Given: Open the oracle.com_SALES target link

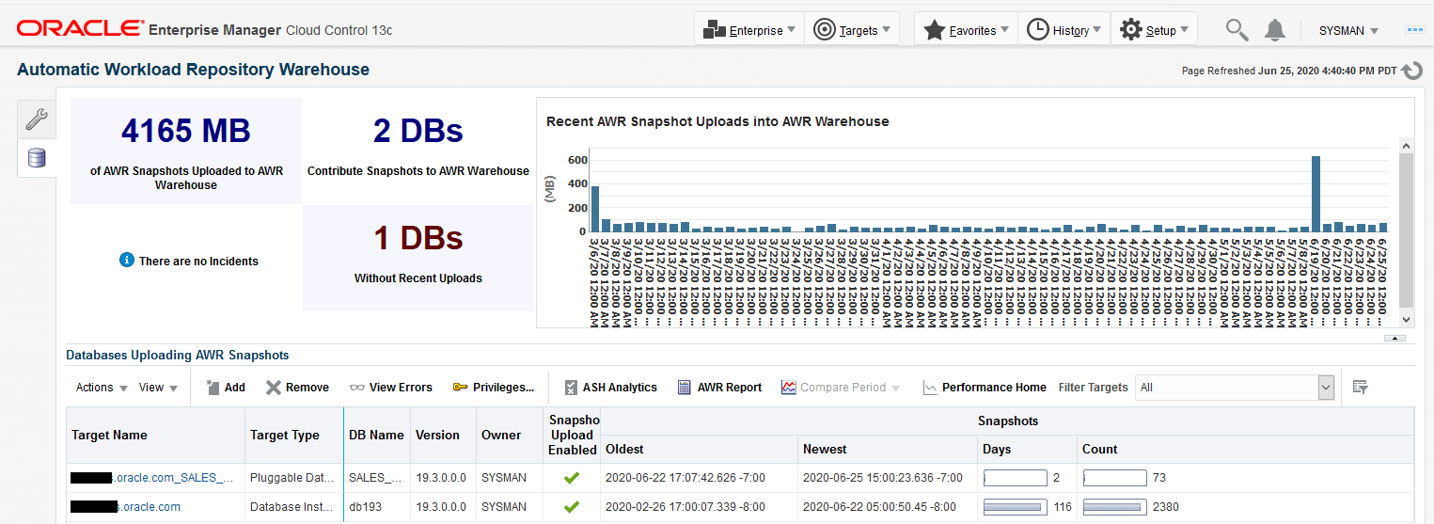Looking at the screenshot, I should coord(152,478).
